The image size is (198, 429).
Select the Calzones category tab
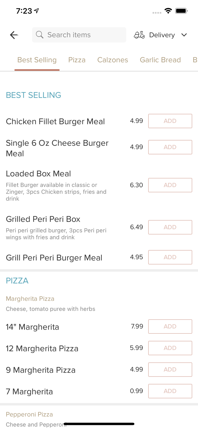click(113, 60)
